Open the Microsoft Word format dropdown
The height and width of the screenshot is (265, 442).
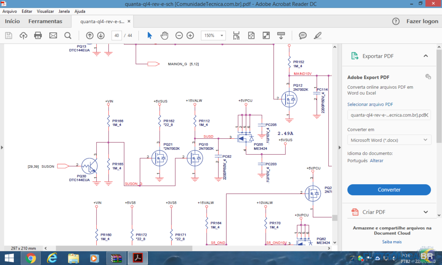(x=389, y=140)
